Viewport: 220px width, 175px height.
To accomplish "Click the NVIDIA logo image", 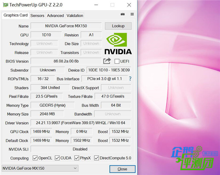I will point(118,44).
